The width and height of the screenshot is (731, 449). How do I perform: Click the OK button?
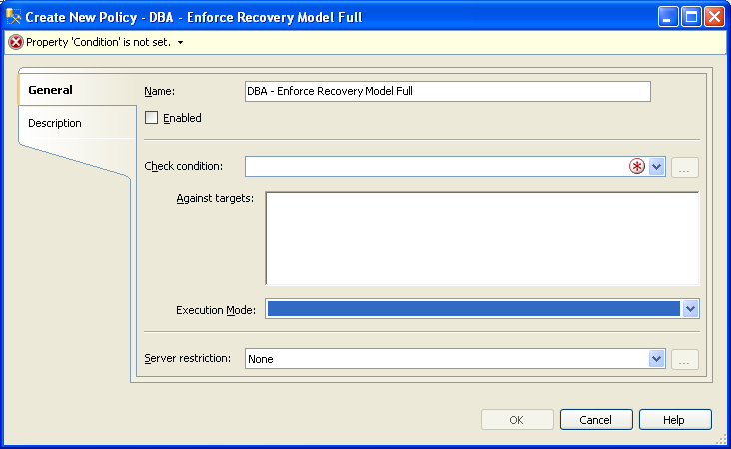coord(517,420)
